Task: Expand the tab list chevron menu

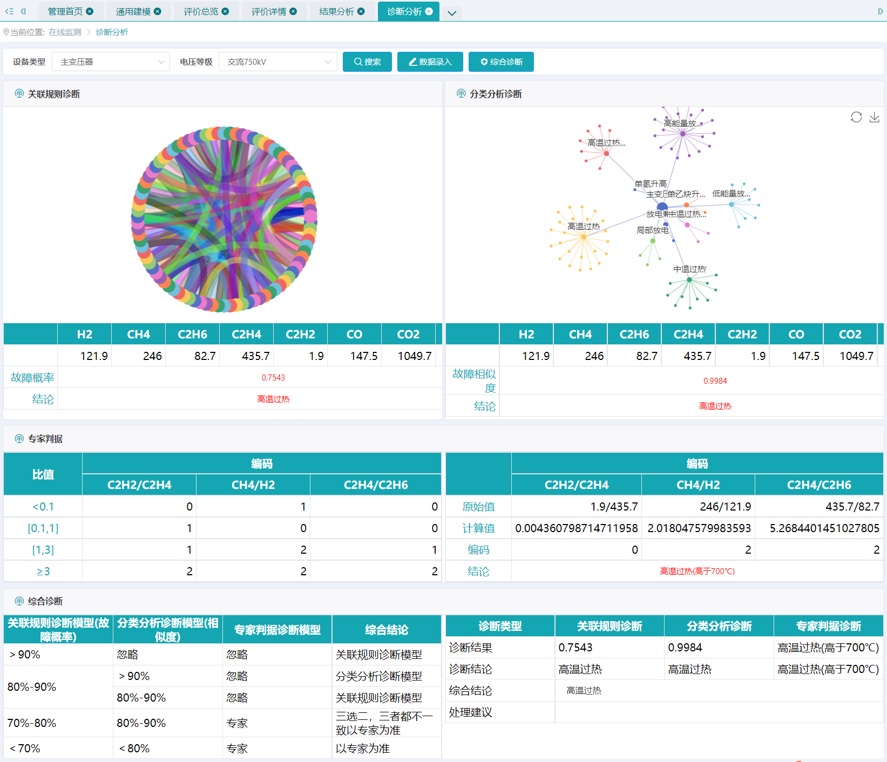Action: pos(452,13)
